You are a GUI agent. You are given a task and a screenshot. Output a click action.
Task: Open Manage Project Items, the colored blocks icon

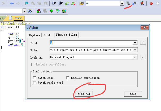coord(39,11)
